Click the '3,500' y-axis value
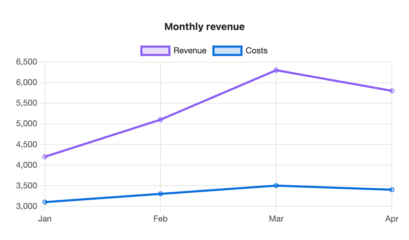 coord(27,186)
